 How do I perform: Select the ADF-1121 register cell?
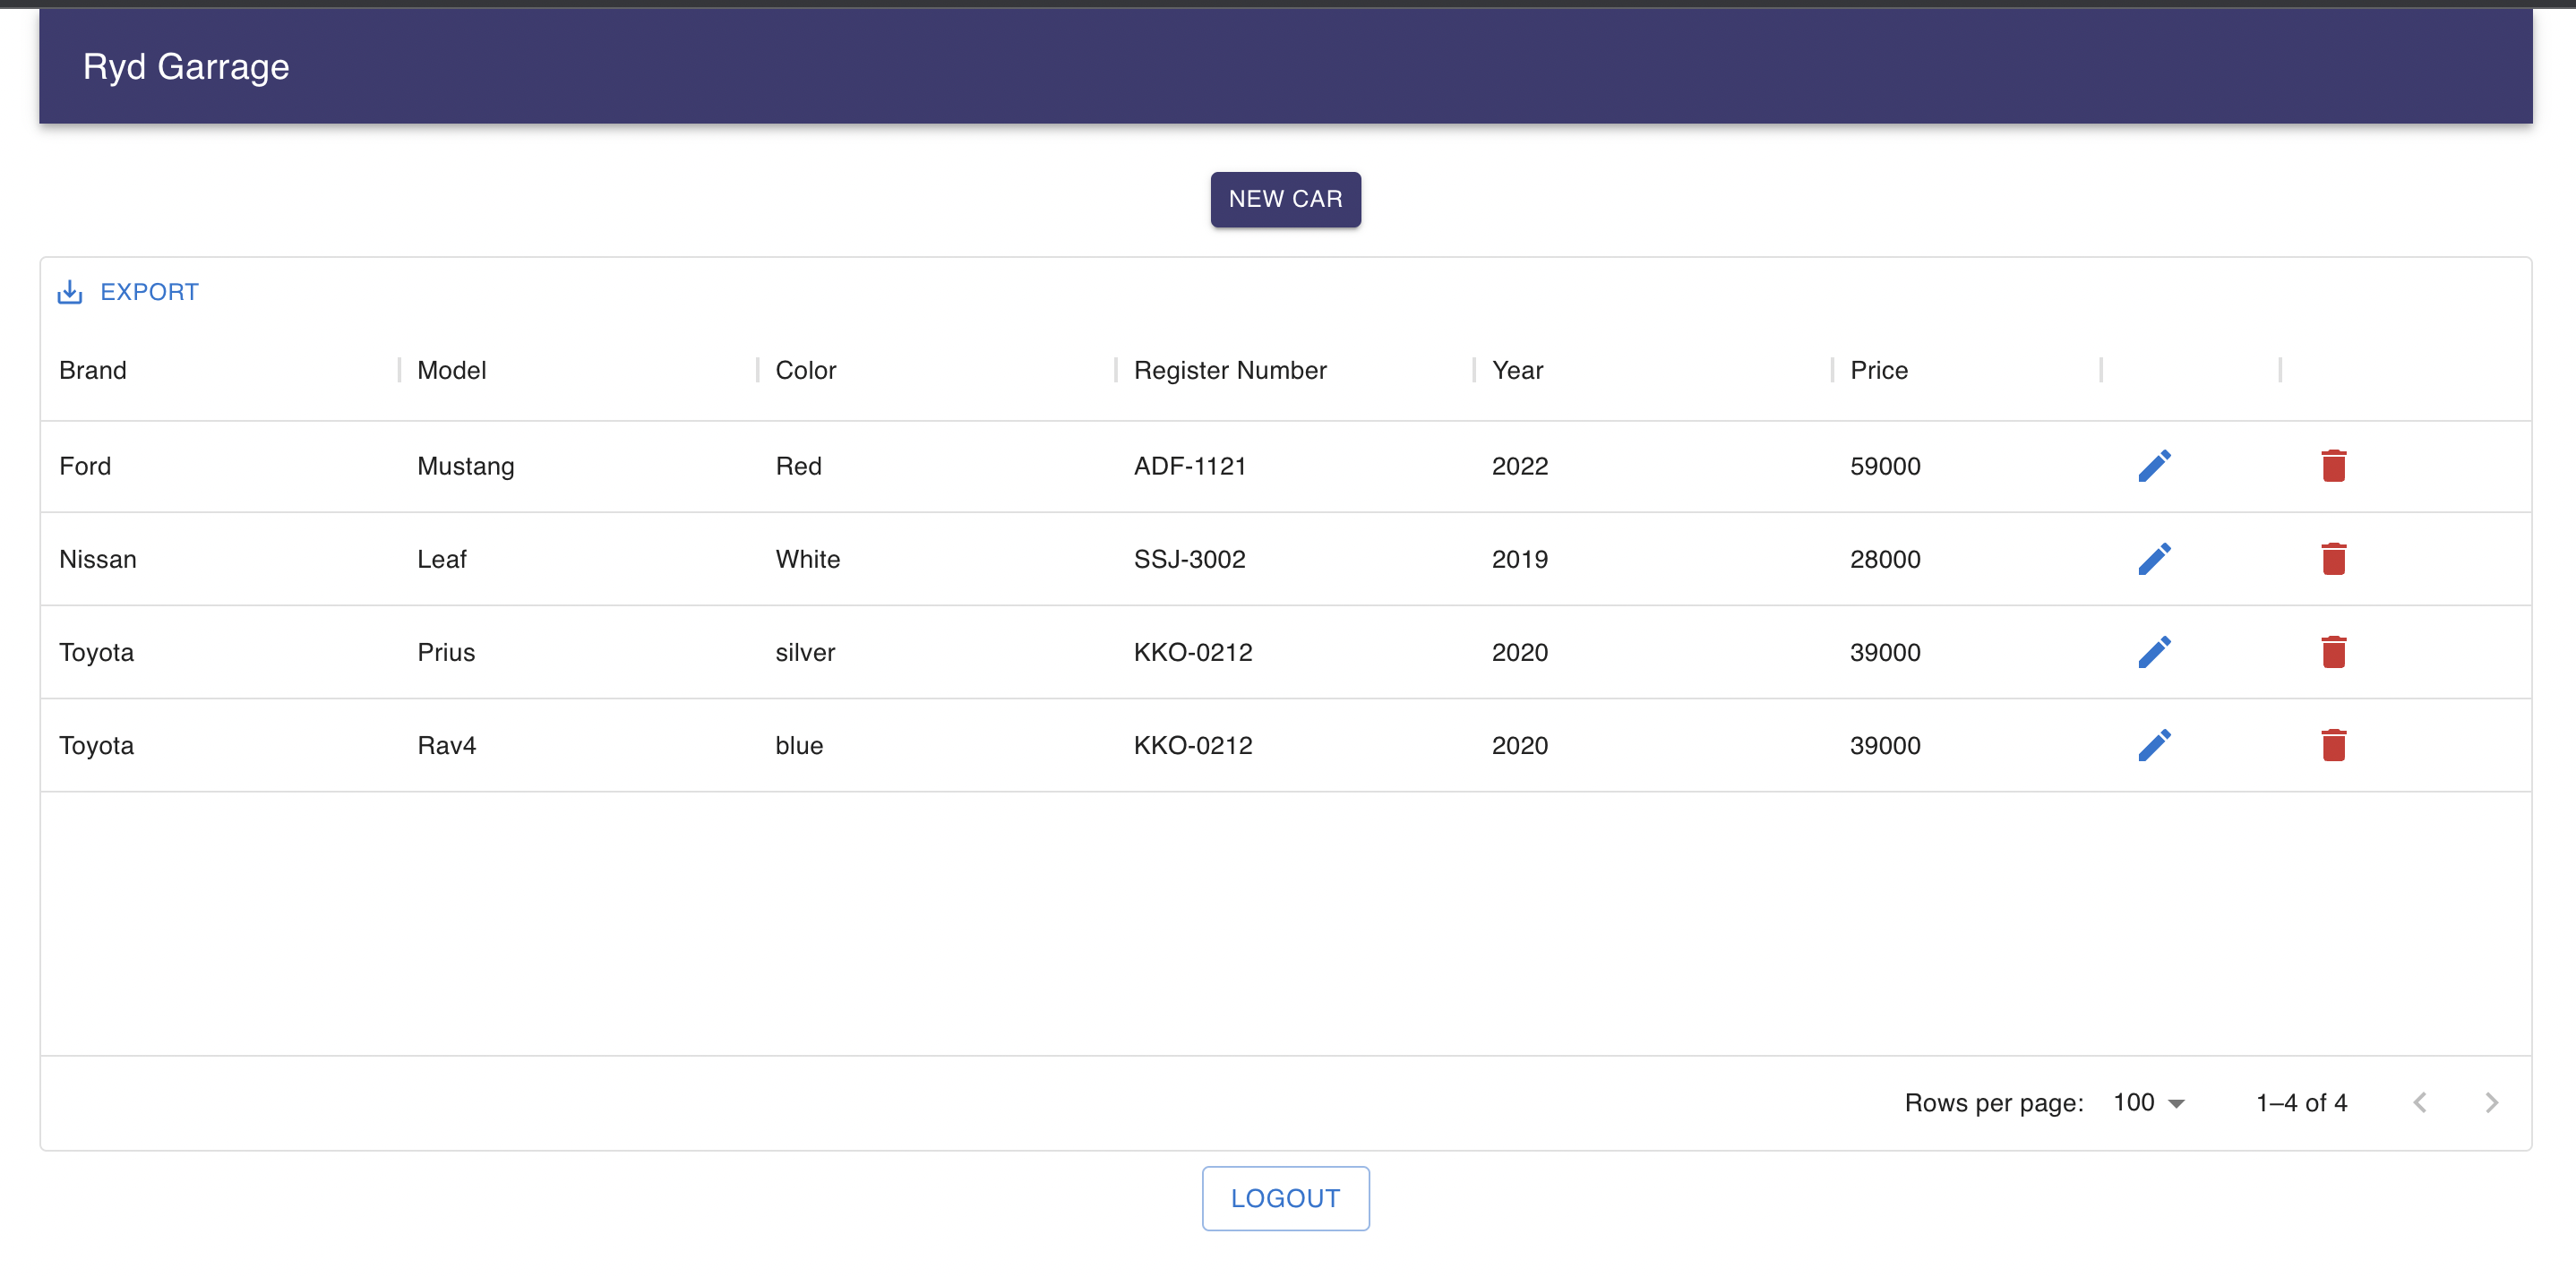pyautogui.click(x=1189, y=466)
